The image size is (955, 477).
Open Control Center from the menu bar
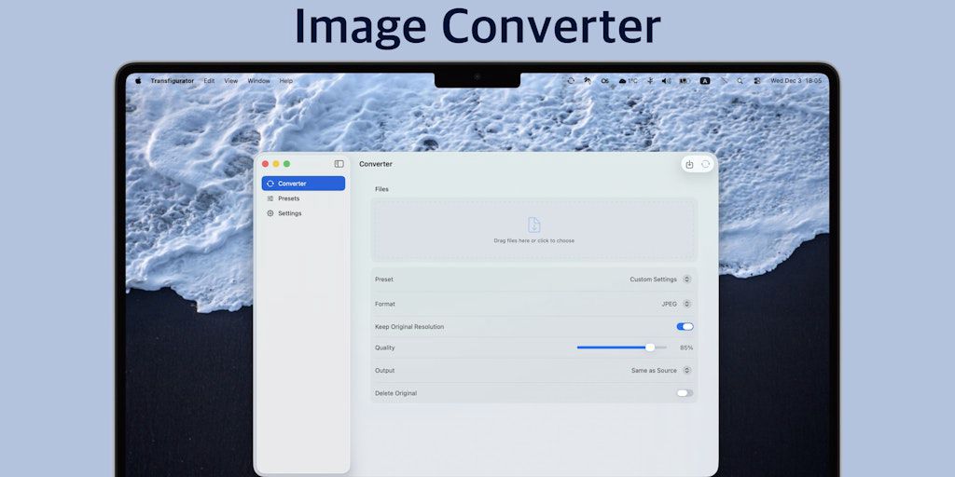coord(756,81)
